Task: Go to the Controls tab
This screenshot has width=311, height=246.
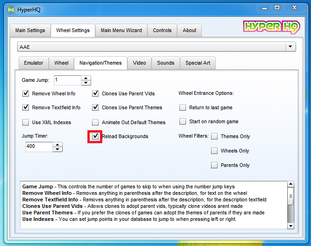Action: [x=162, y=30]
